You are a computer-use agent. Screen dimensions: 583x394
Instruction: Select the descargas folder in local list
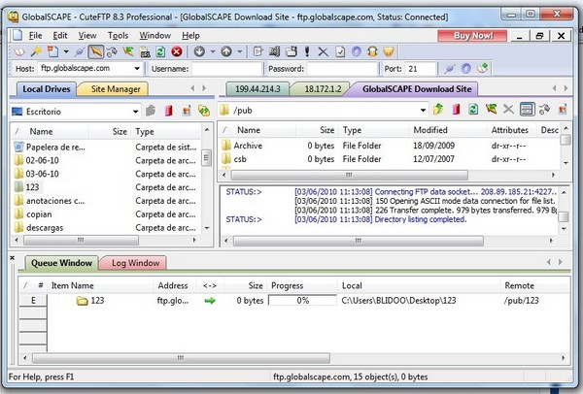(45, 228)
